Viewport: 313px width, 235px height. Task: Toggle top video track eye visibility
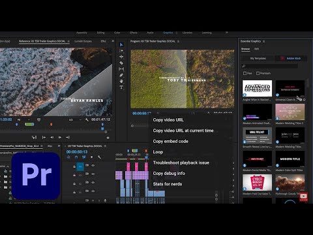click(x=93, y=165)
